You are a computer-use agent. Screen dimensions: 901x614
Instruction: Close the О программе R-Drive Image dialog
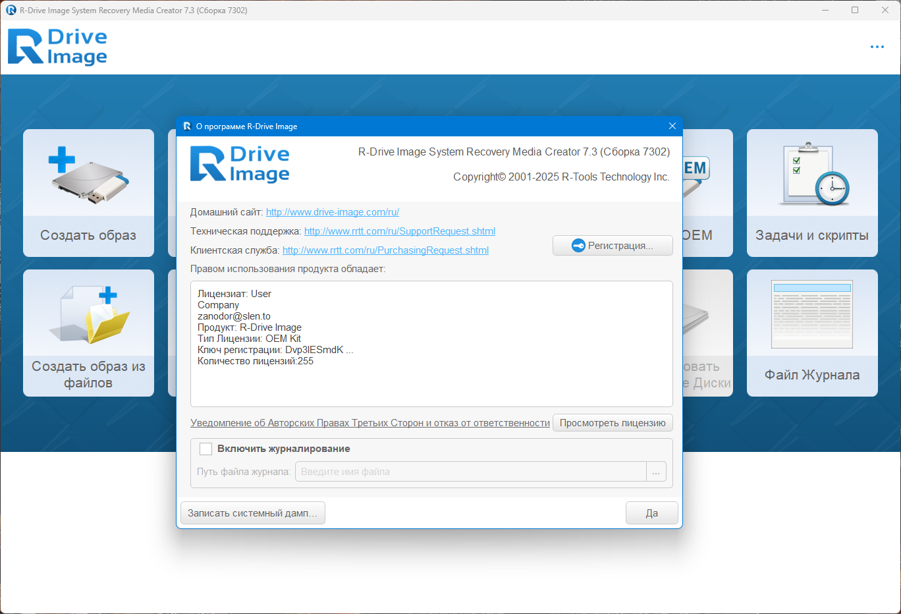coord(672,126)
